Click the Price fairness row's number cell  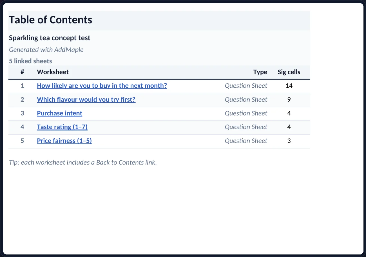23,141
